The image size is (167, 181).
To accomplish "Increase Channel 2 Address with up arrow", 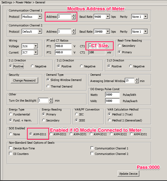I will pos(73,30).
